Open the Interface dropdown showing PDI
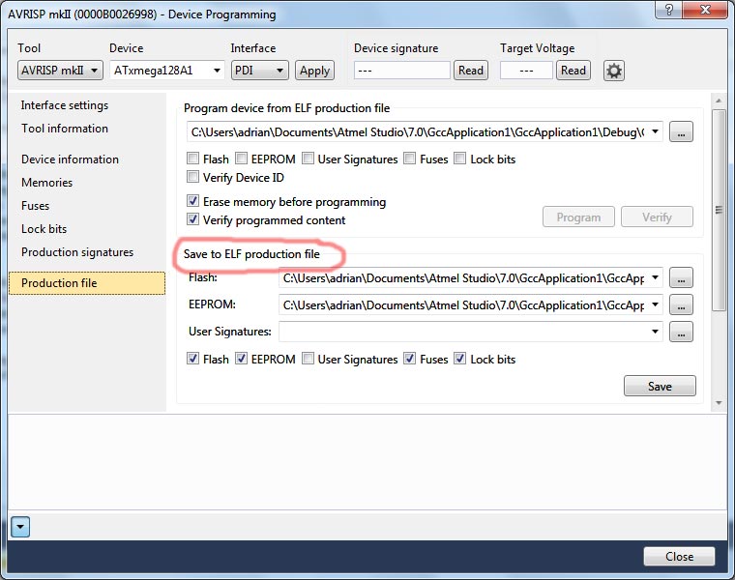The image size is (735, 580). point(260,71)
